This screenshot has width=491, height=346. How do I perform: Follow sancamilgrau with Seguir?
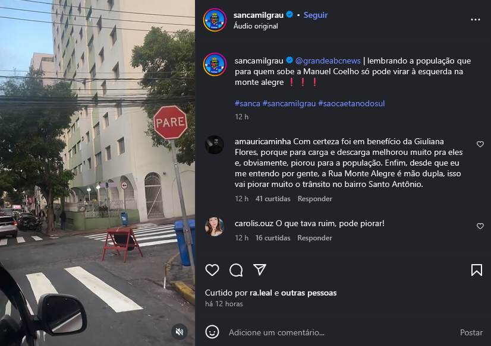(x=315, y=15)
